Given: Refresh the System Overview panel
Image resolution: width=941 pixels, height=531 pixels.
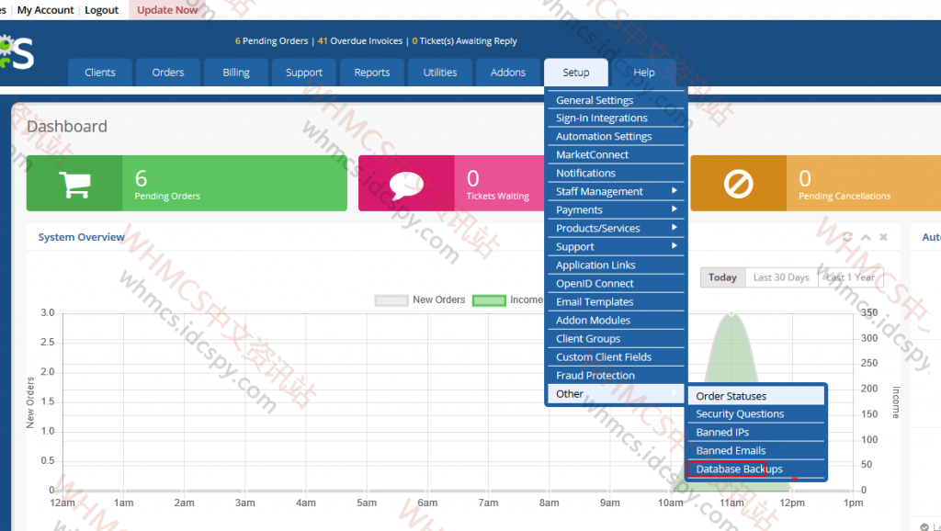Looking at the screenshot, I should tap(847, 237).
